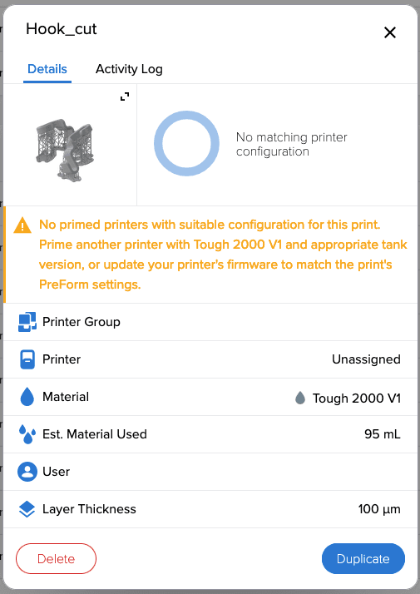Screen dimensions: 420x594
Task: Click the Unassigned printer value
Action: [366, 359]
